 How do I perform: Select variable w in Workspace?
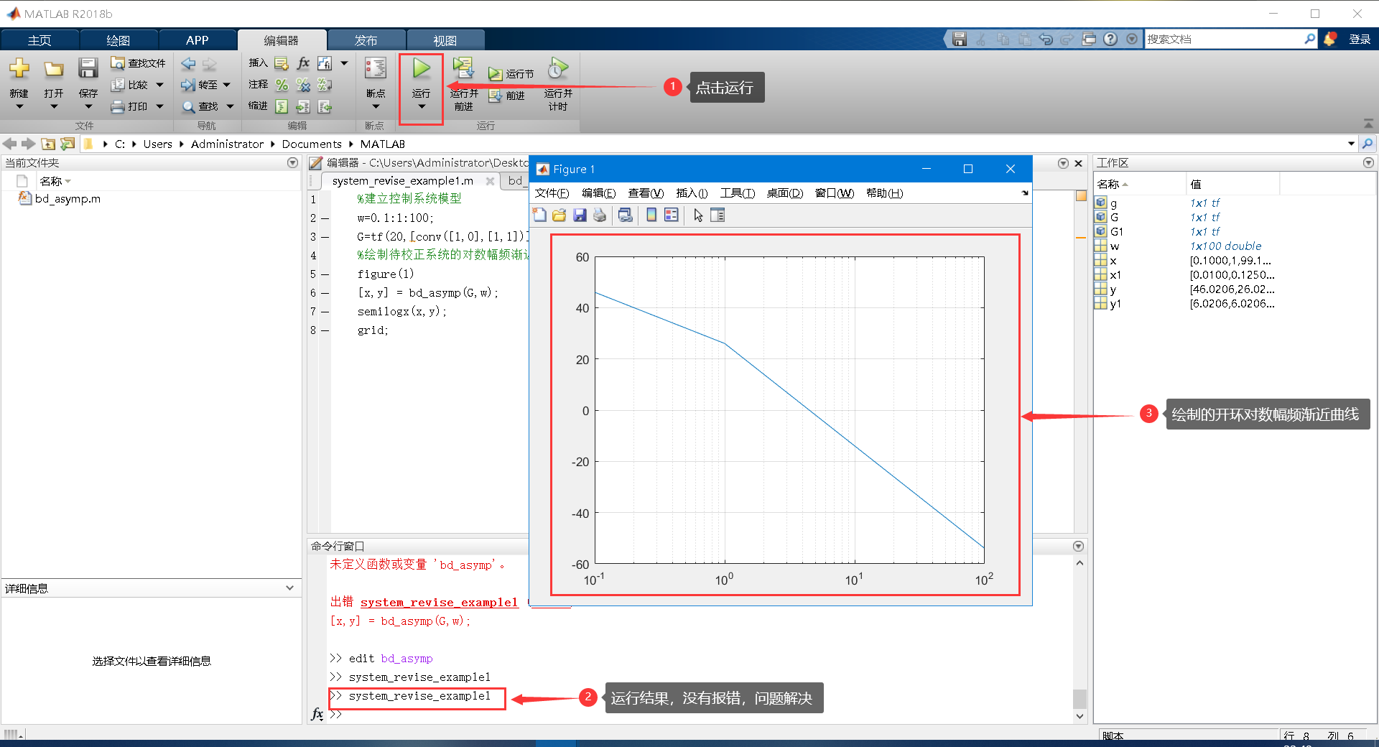coord(1115,246)
